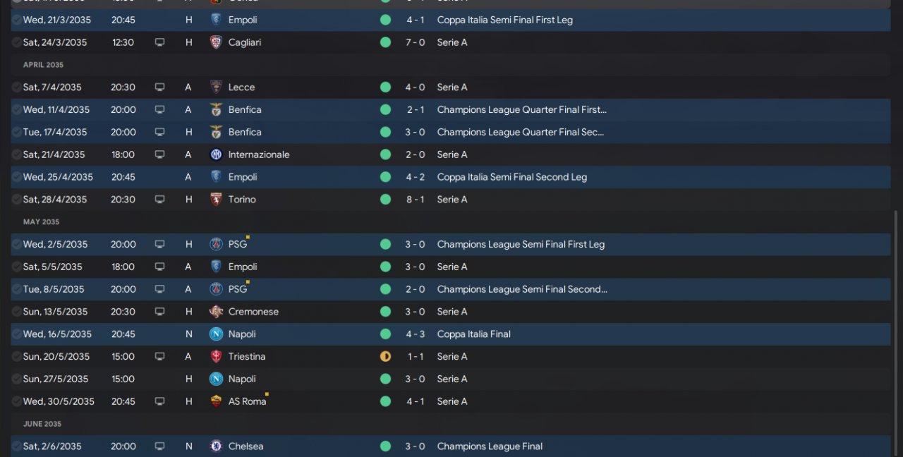Image resolution: width=903 pixels, height=457 pixels.
Task: Open the Cagliari team link
Action: pos(244,42)
